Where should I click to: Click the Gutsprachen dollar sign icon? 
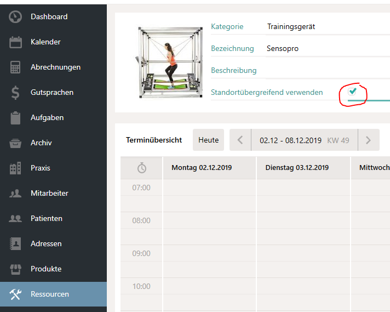15,93
